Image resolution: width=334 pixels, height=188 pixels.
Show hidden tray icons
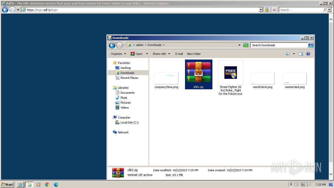291,184
